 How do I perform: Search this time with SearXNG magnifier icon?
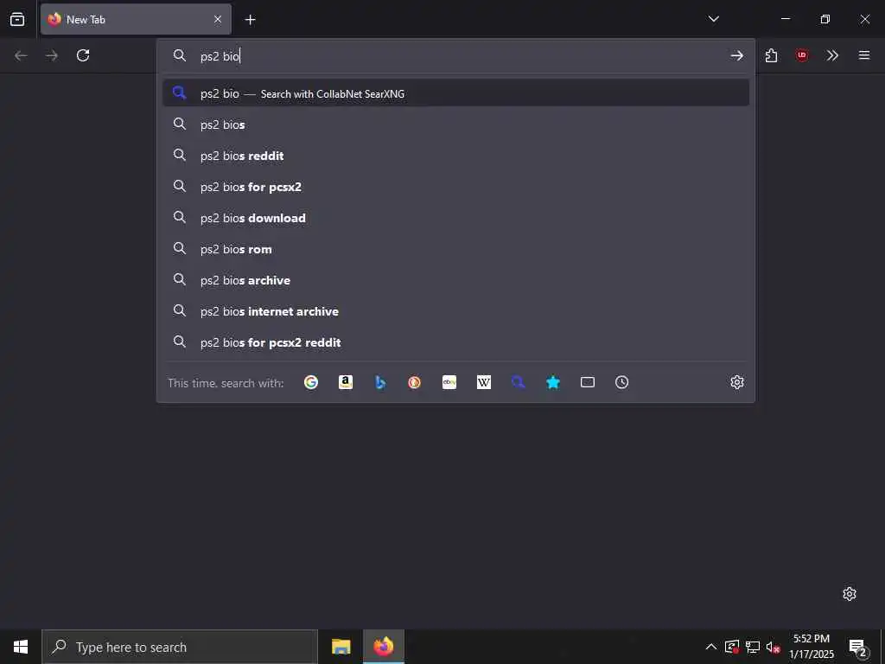(519, 382)
